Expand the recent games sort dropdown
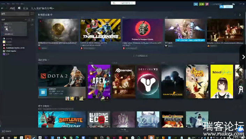 click(x=49, y=60)
